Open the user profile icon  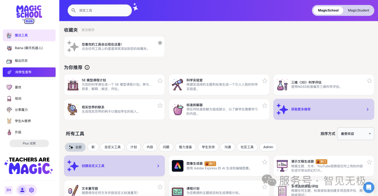coord(22,190)
